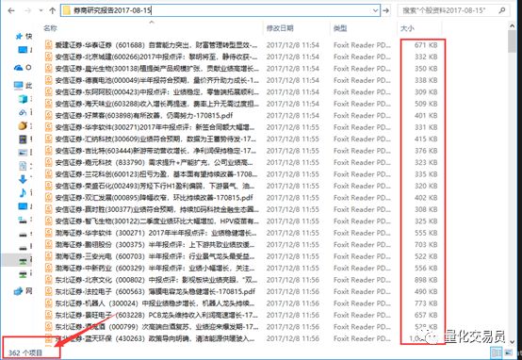Click PDF icon of 汇纳科技(300609) file
The image size is (522, 360).
[x=49, y=139]
